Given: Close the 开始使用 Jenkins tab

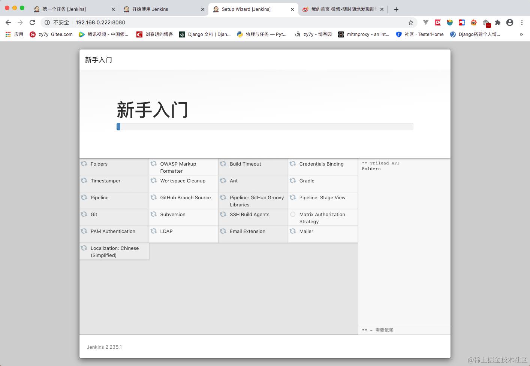Looking at the screenshot, I should (203, 9).
